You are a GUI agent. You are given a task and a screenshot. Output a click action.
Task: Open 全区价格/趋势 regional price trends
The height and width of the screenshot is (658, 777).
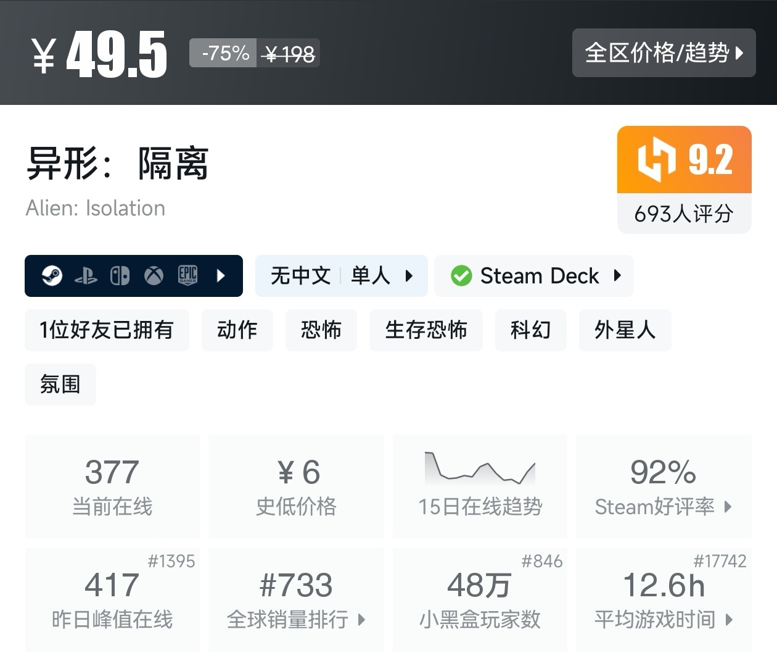point(664,53)
